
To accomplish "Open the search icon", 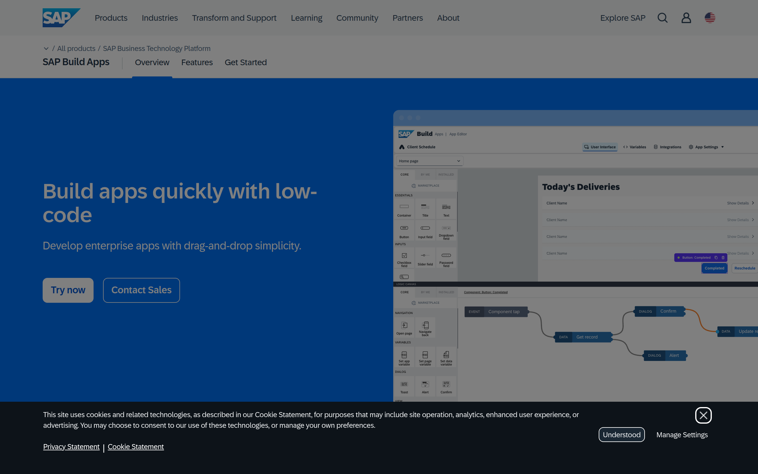I will [662, 18].
